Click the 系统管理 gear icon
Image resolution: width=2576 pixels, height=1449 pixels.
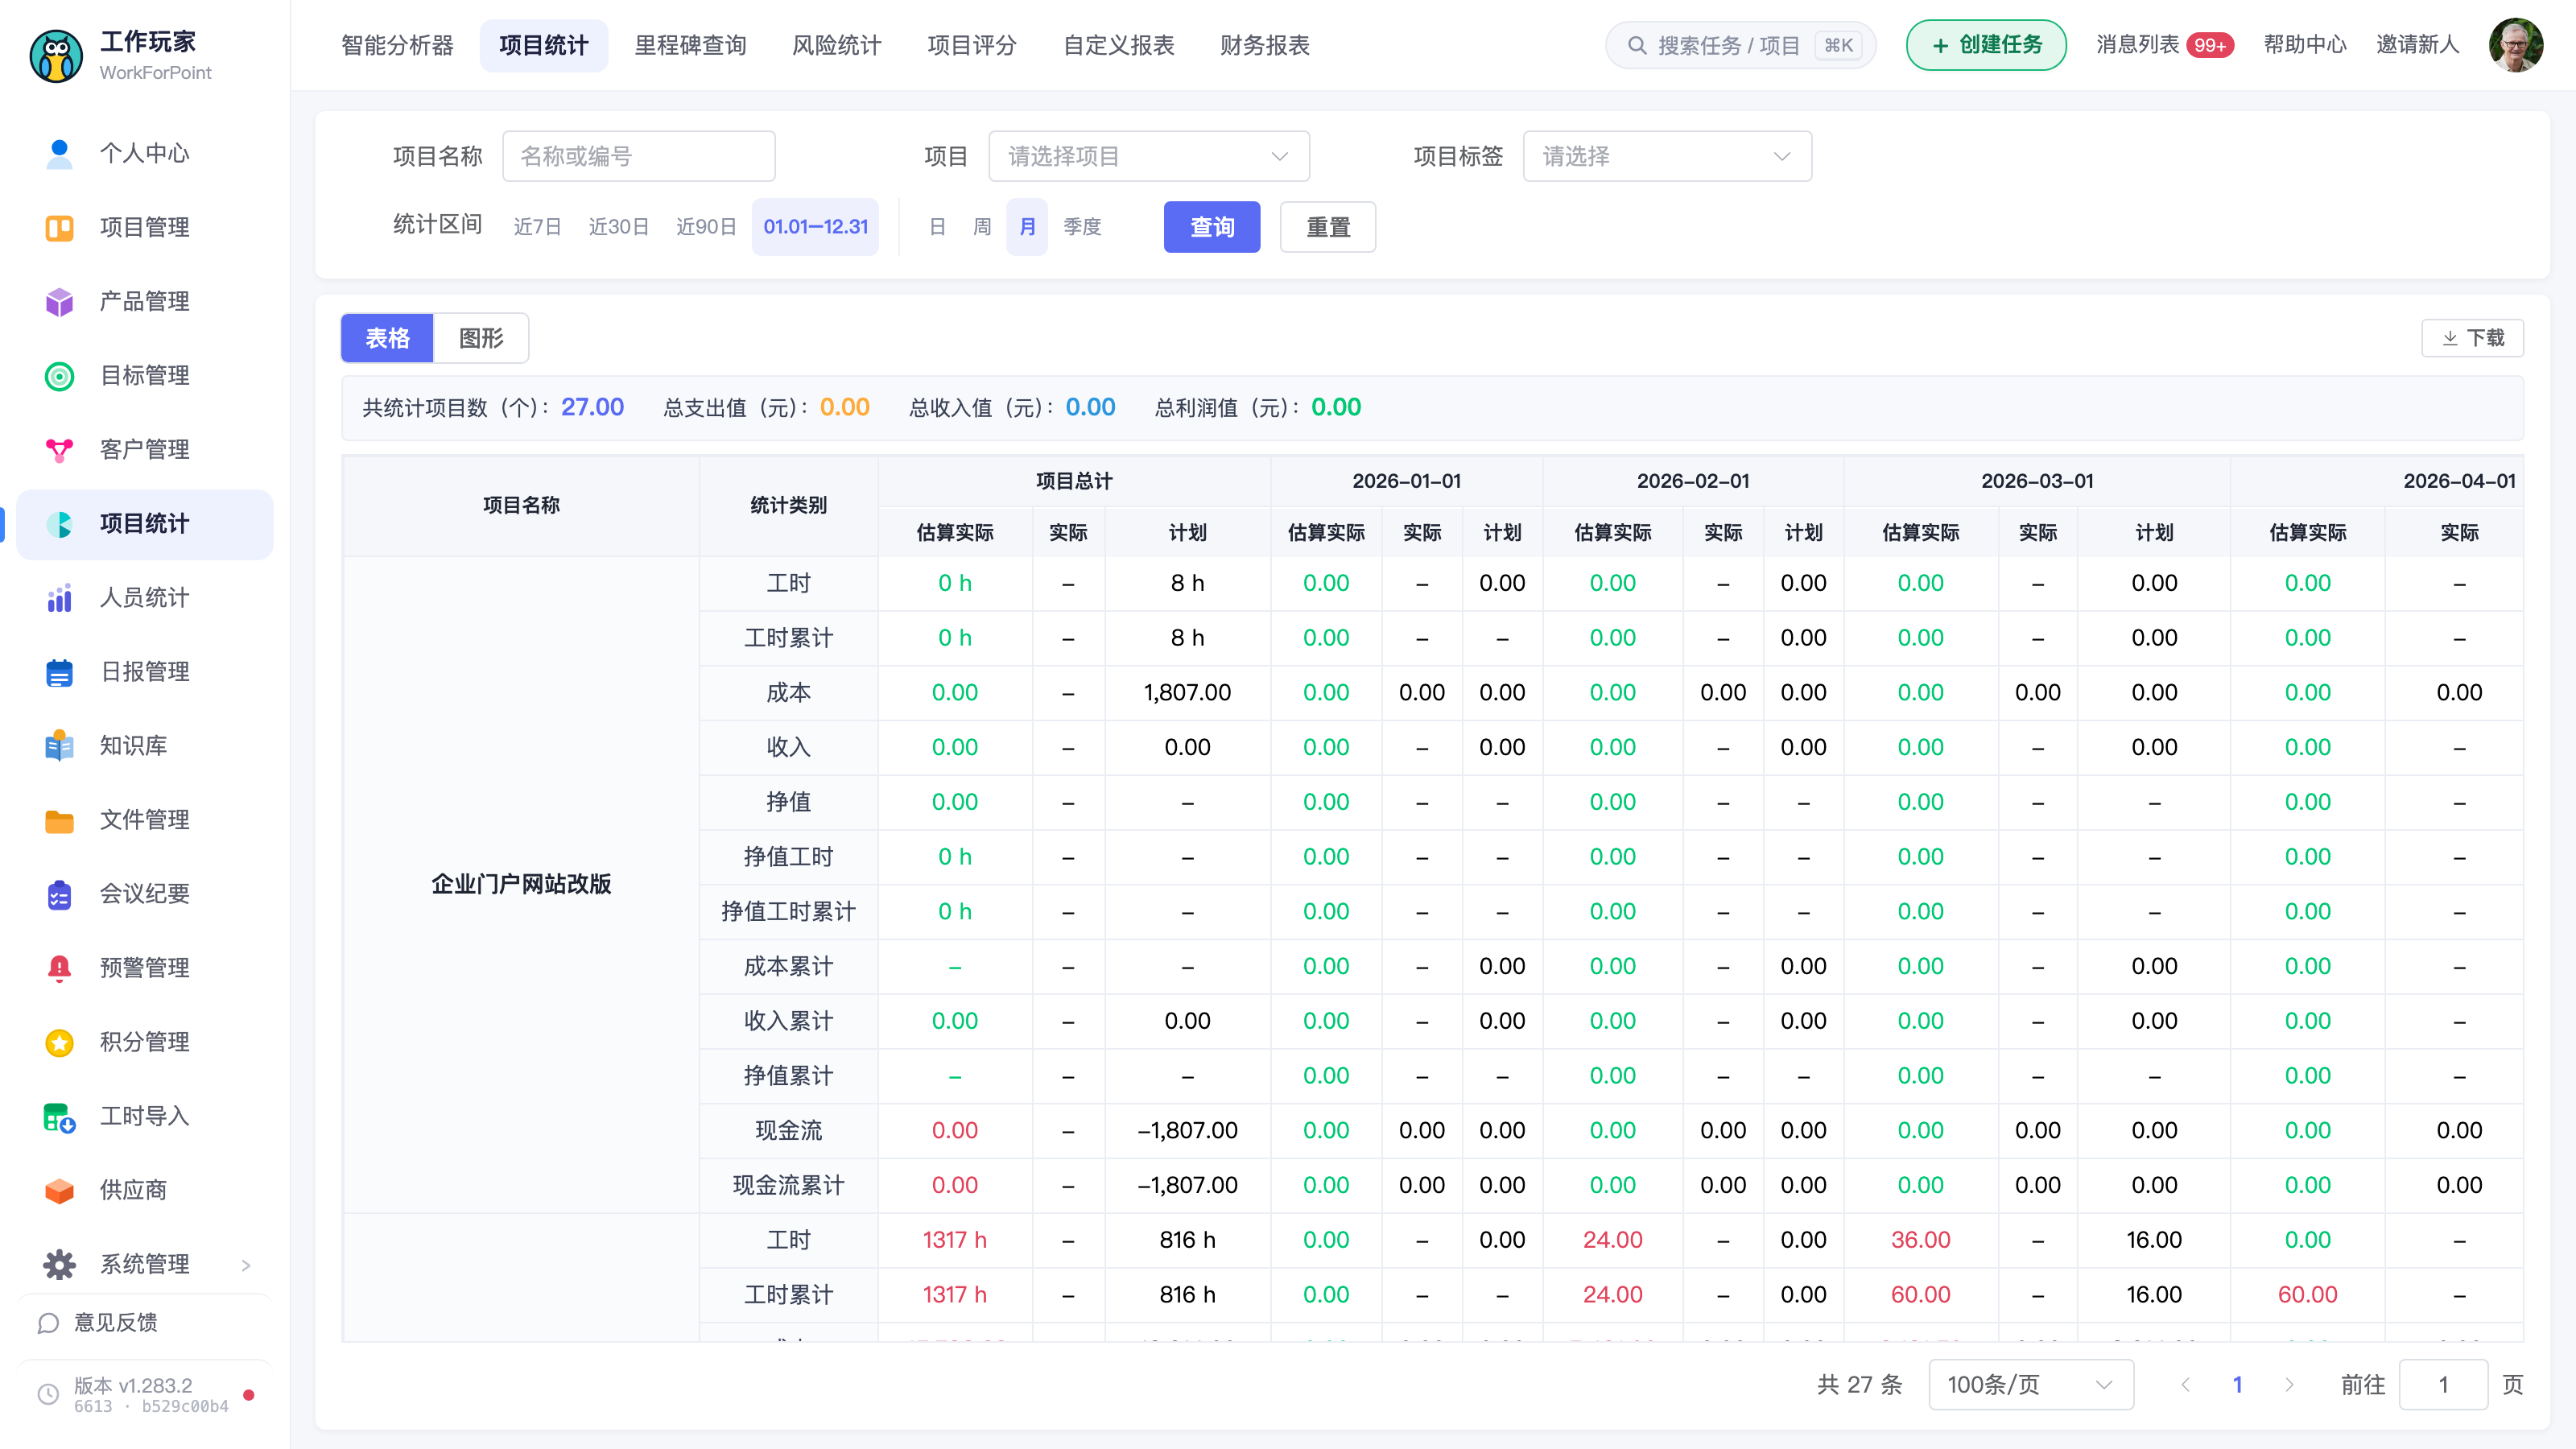(x=59, y=1264)
